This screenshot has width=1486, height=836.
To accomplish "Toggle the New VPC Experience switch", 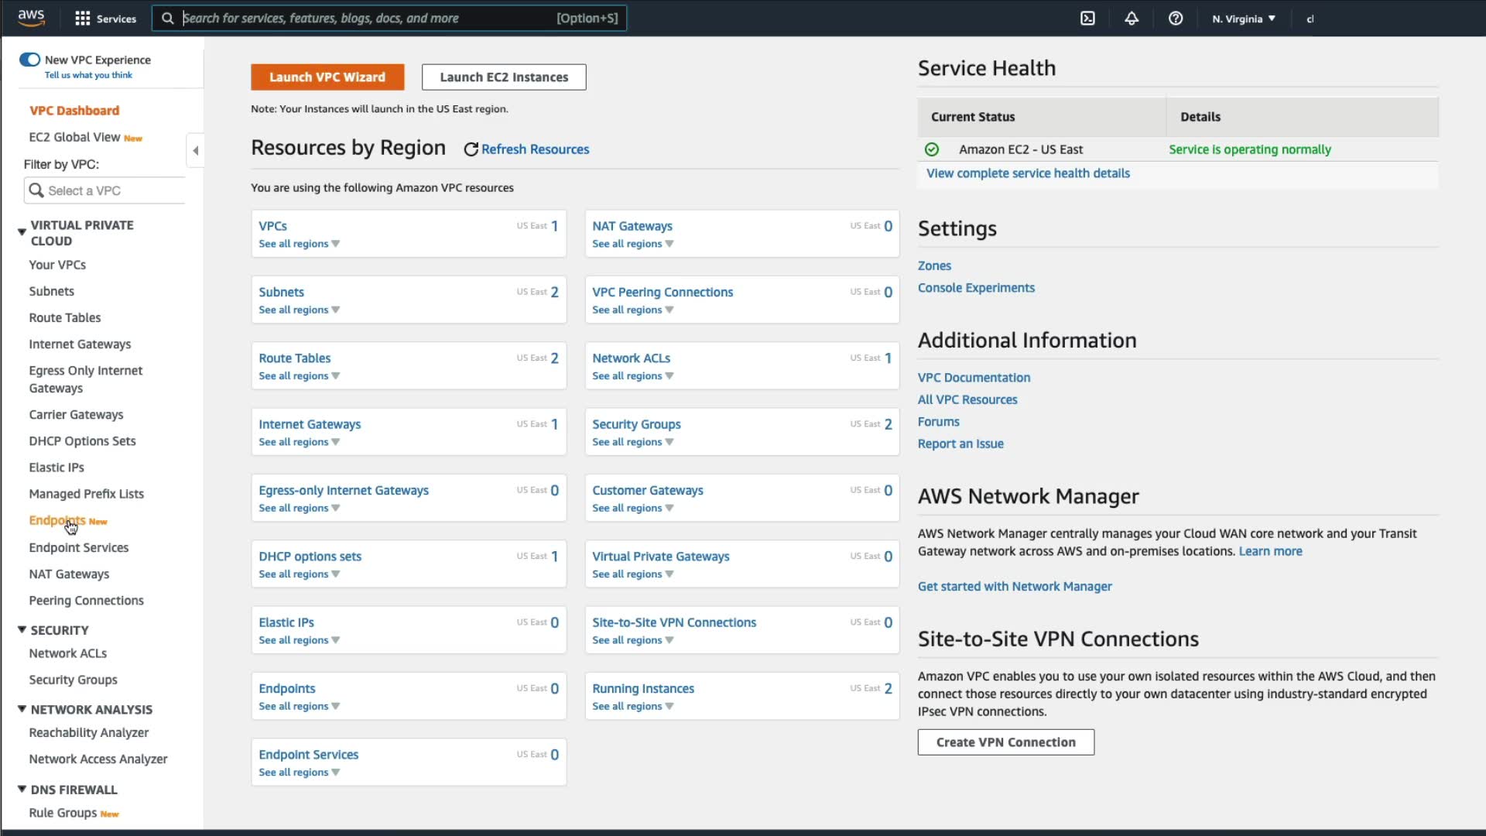I will tap(29, 60).
